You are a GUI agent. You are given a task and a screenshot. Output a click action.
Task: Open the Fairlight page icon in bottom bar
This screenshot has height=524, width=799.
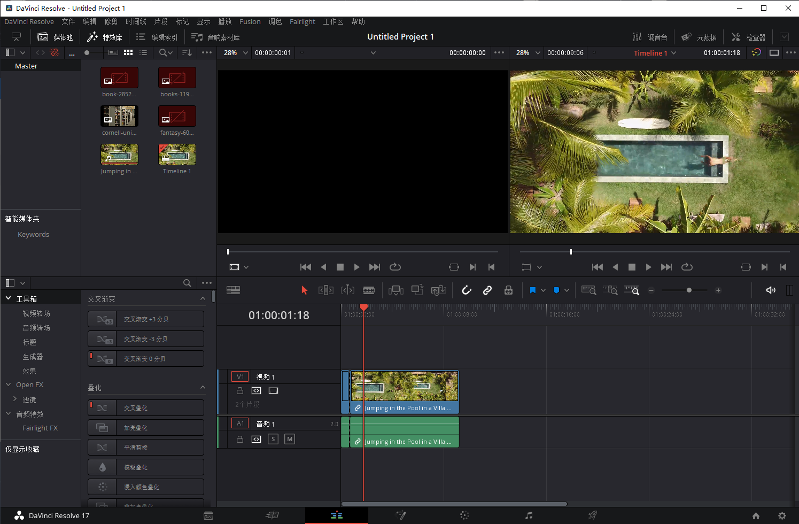click(x=529, y=515)
